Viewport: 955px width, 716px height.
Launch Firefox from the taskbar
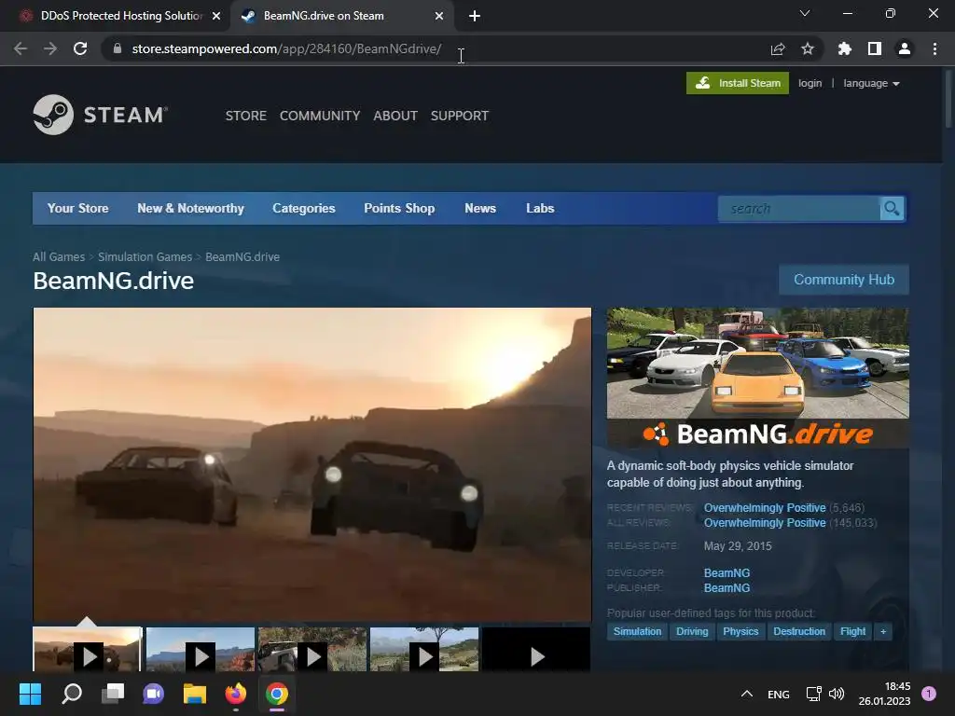click(x=236, y=694)
